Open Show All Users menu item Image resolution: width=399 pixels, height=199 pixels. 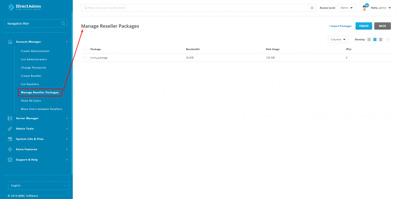(31, 100)
